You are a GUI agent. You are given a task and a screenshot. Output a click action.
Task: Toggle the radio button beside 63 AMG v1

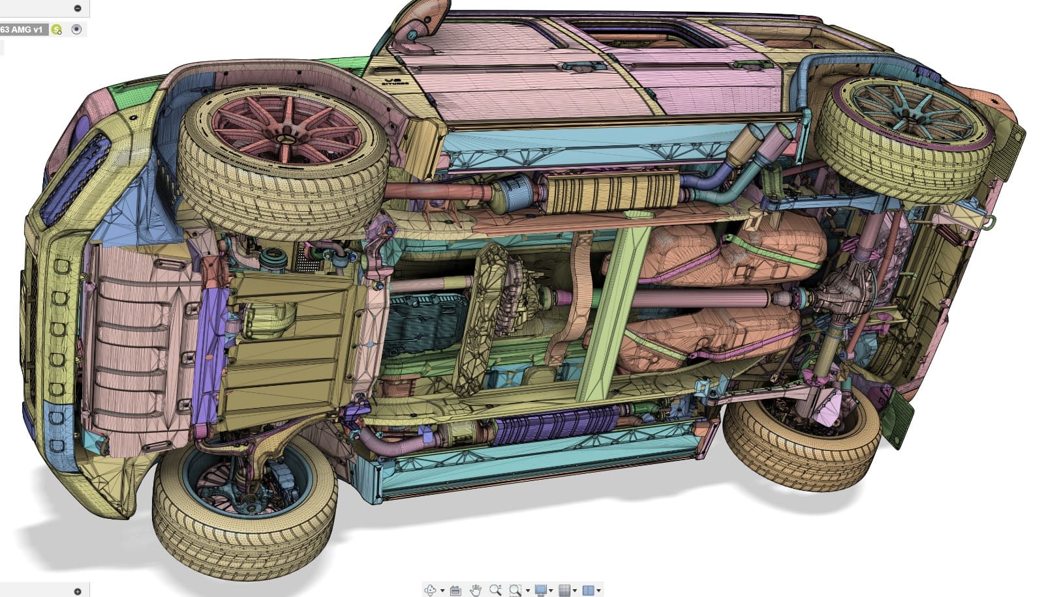76,29
